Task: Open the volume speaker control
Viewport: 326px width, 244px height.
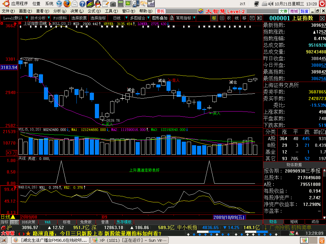Action: (x=271, y=4)
